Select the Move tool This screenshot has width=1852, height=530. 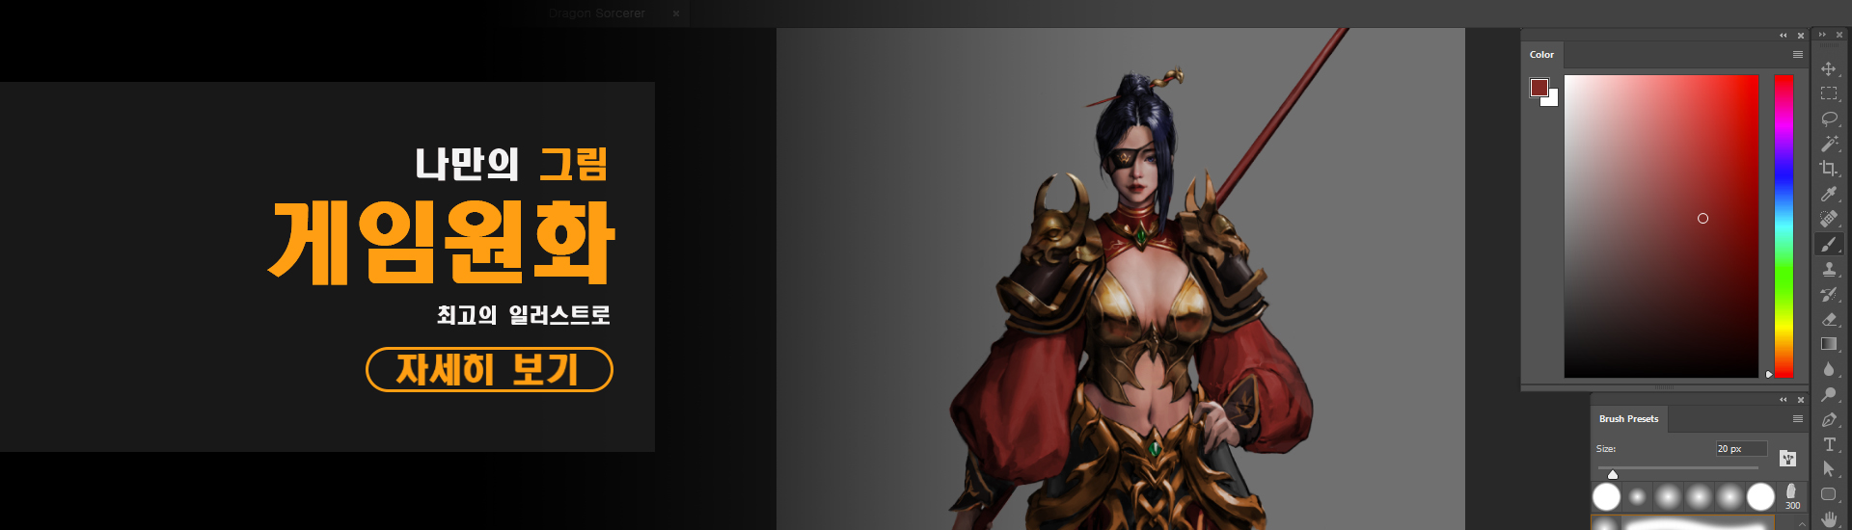point(1828,68)
